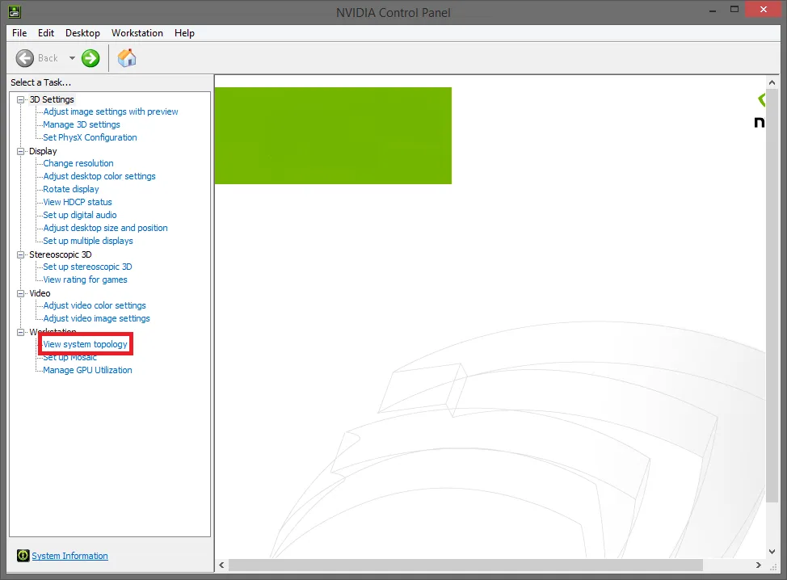The image size is (787, 580).
Task: Click the Home icon in toolbar
Action: (127, 58)
